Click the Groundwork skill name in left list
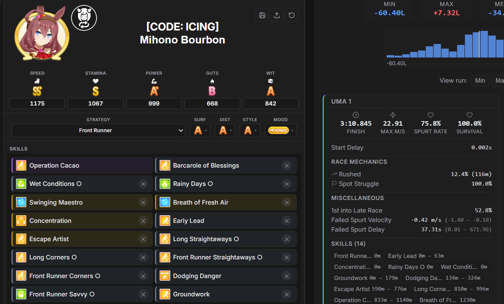Image resolution: width=504 pixels, height=304 pixels. pyautogui.click(x=191, y=294)
